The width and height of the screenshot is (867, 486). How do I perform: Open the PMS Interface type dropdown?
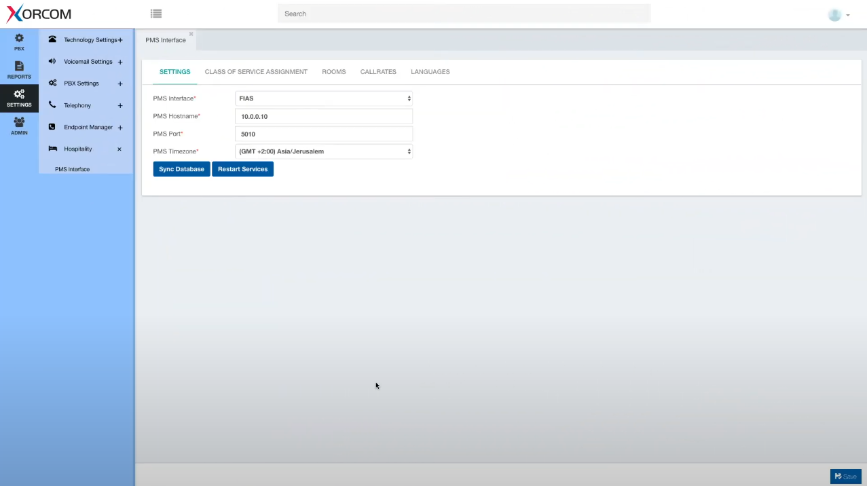[323, 98]
